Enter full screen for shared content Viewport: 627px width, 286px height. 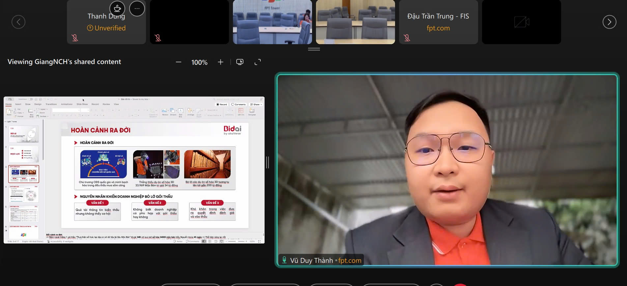tap(258, 62)
